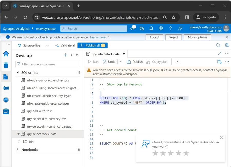The height and width of the screenshot is (167, 231).
Task: Click the refresh icon in toolbar
Action: click(x=218, y=45)
